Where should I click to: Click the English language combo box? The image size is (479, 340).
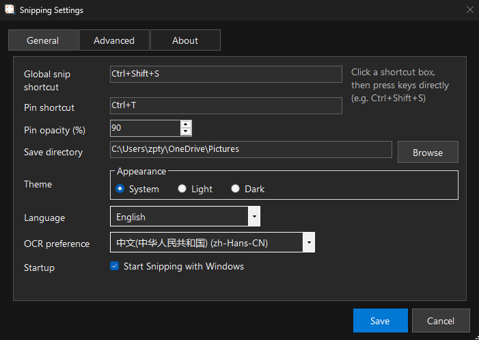click(x=185, y=216)
